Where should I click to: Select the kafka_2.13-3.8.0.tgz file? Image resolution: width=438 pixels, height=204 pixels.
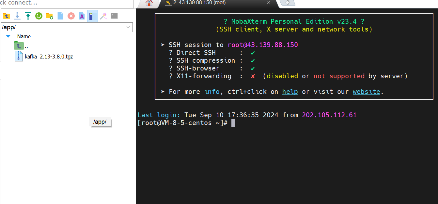[x=49, y=57]
